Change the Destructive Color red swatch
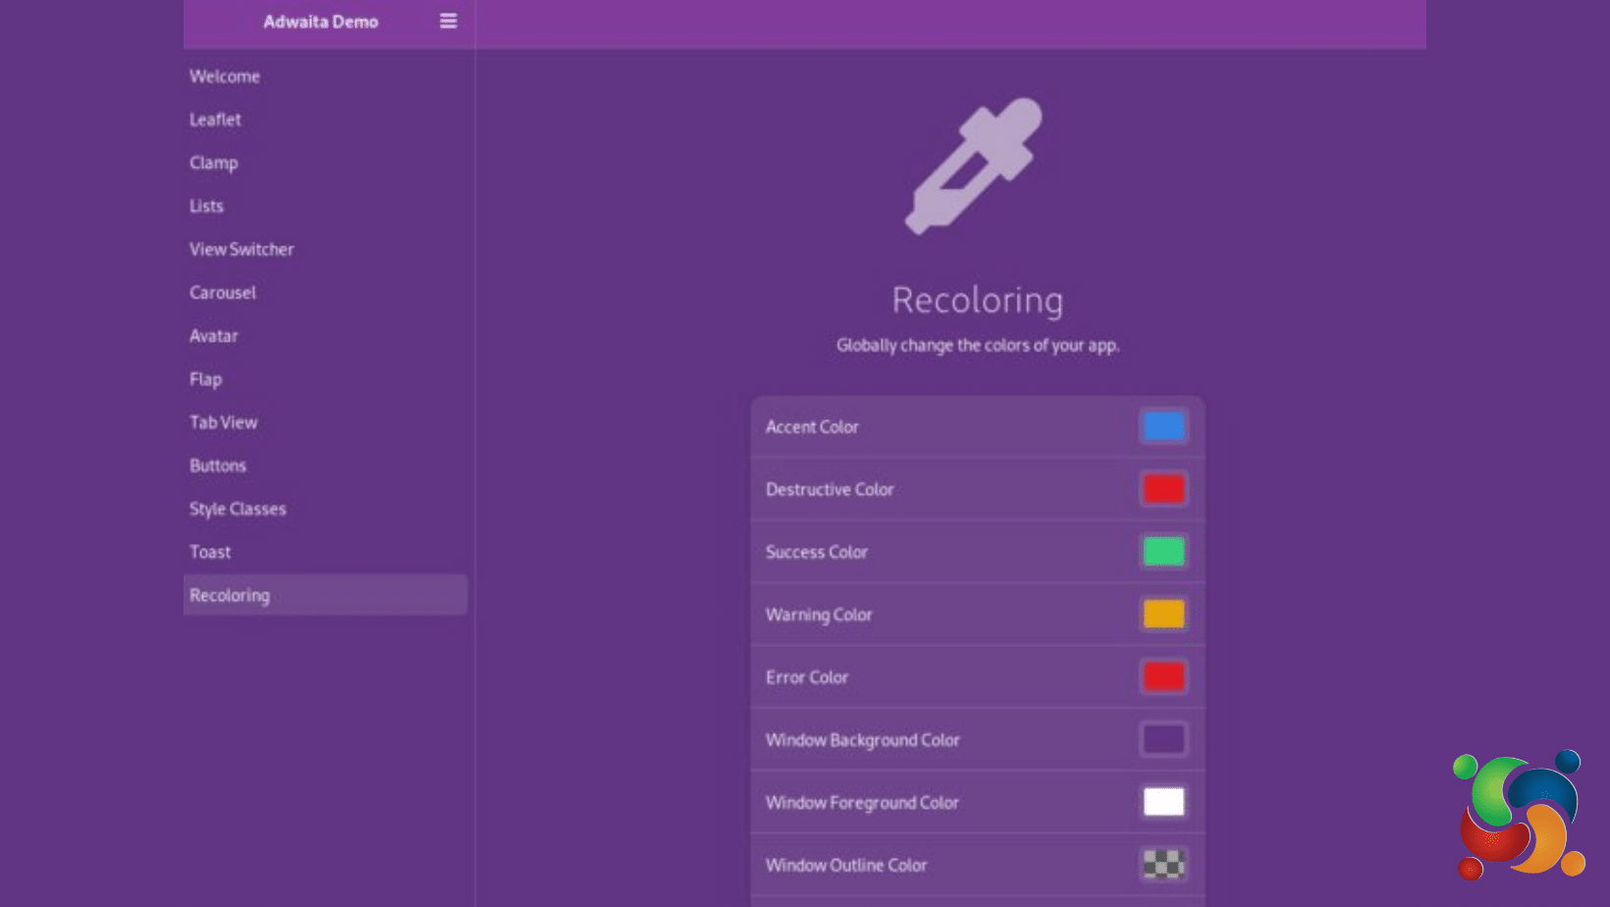1610x907 pixels. pyautogui.click(x=1163, y=489)
